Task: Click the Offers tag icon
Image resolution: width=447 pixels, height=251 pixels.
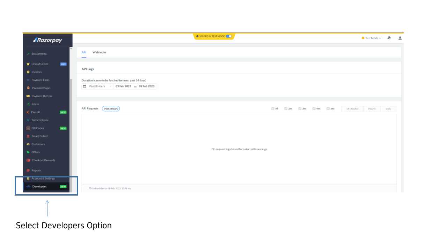Action: (x=28, y=152)
